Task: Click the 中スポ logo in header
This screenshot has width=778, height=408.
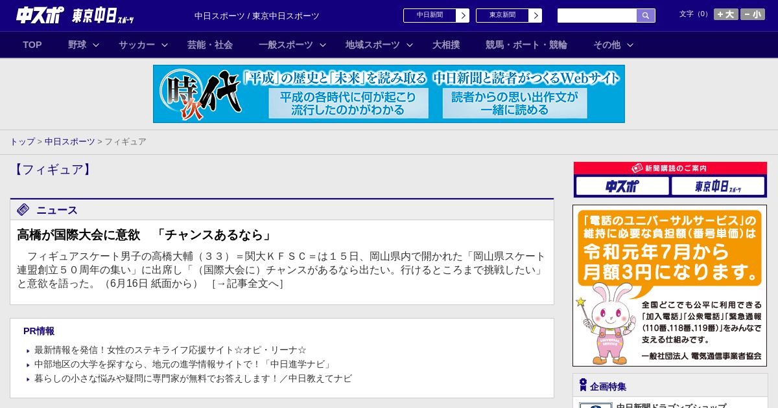Action: tap(40, 15)
